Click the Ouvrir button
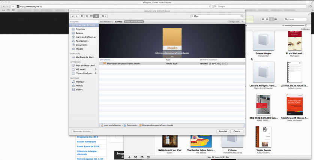The image size is (314, 160). [x=237, y=132]
